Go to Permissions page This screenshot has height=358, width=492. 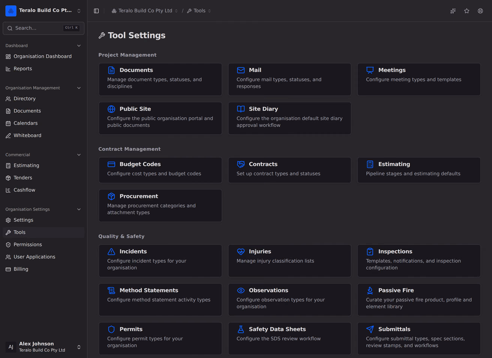point(43,245)
